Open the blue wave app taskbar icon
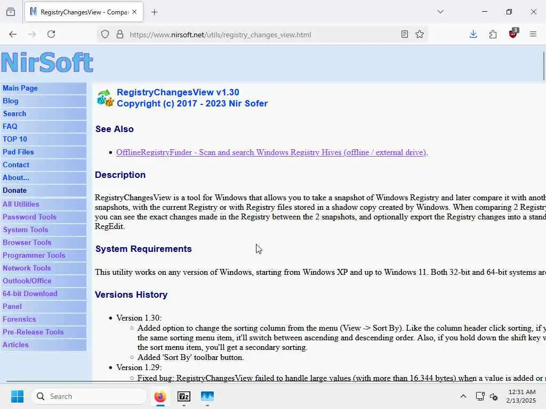Image resolution: width=546 pixels, height=409 pixels. tap(207, 396)
